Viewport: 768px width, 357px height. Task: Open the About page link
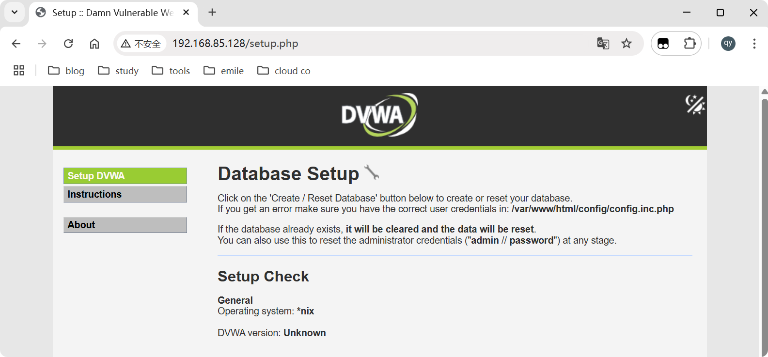pos(125,225)
